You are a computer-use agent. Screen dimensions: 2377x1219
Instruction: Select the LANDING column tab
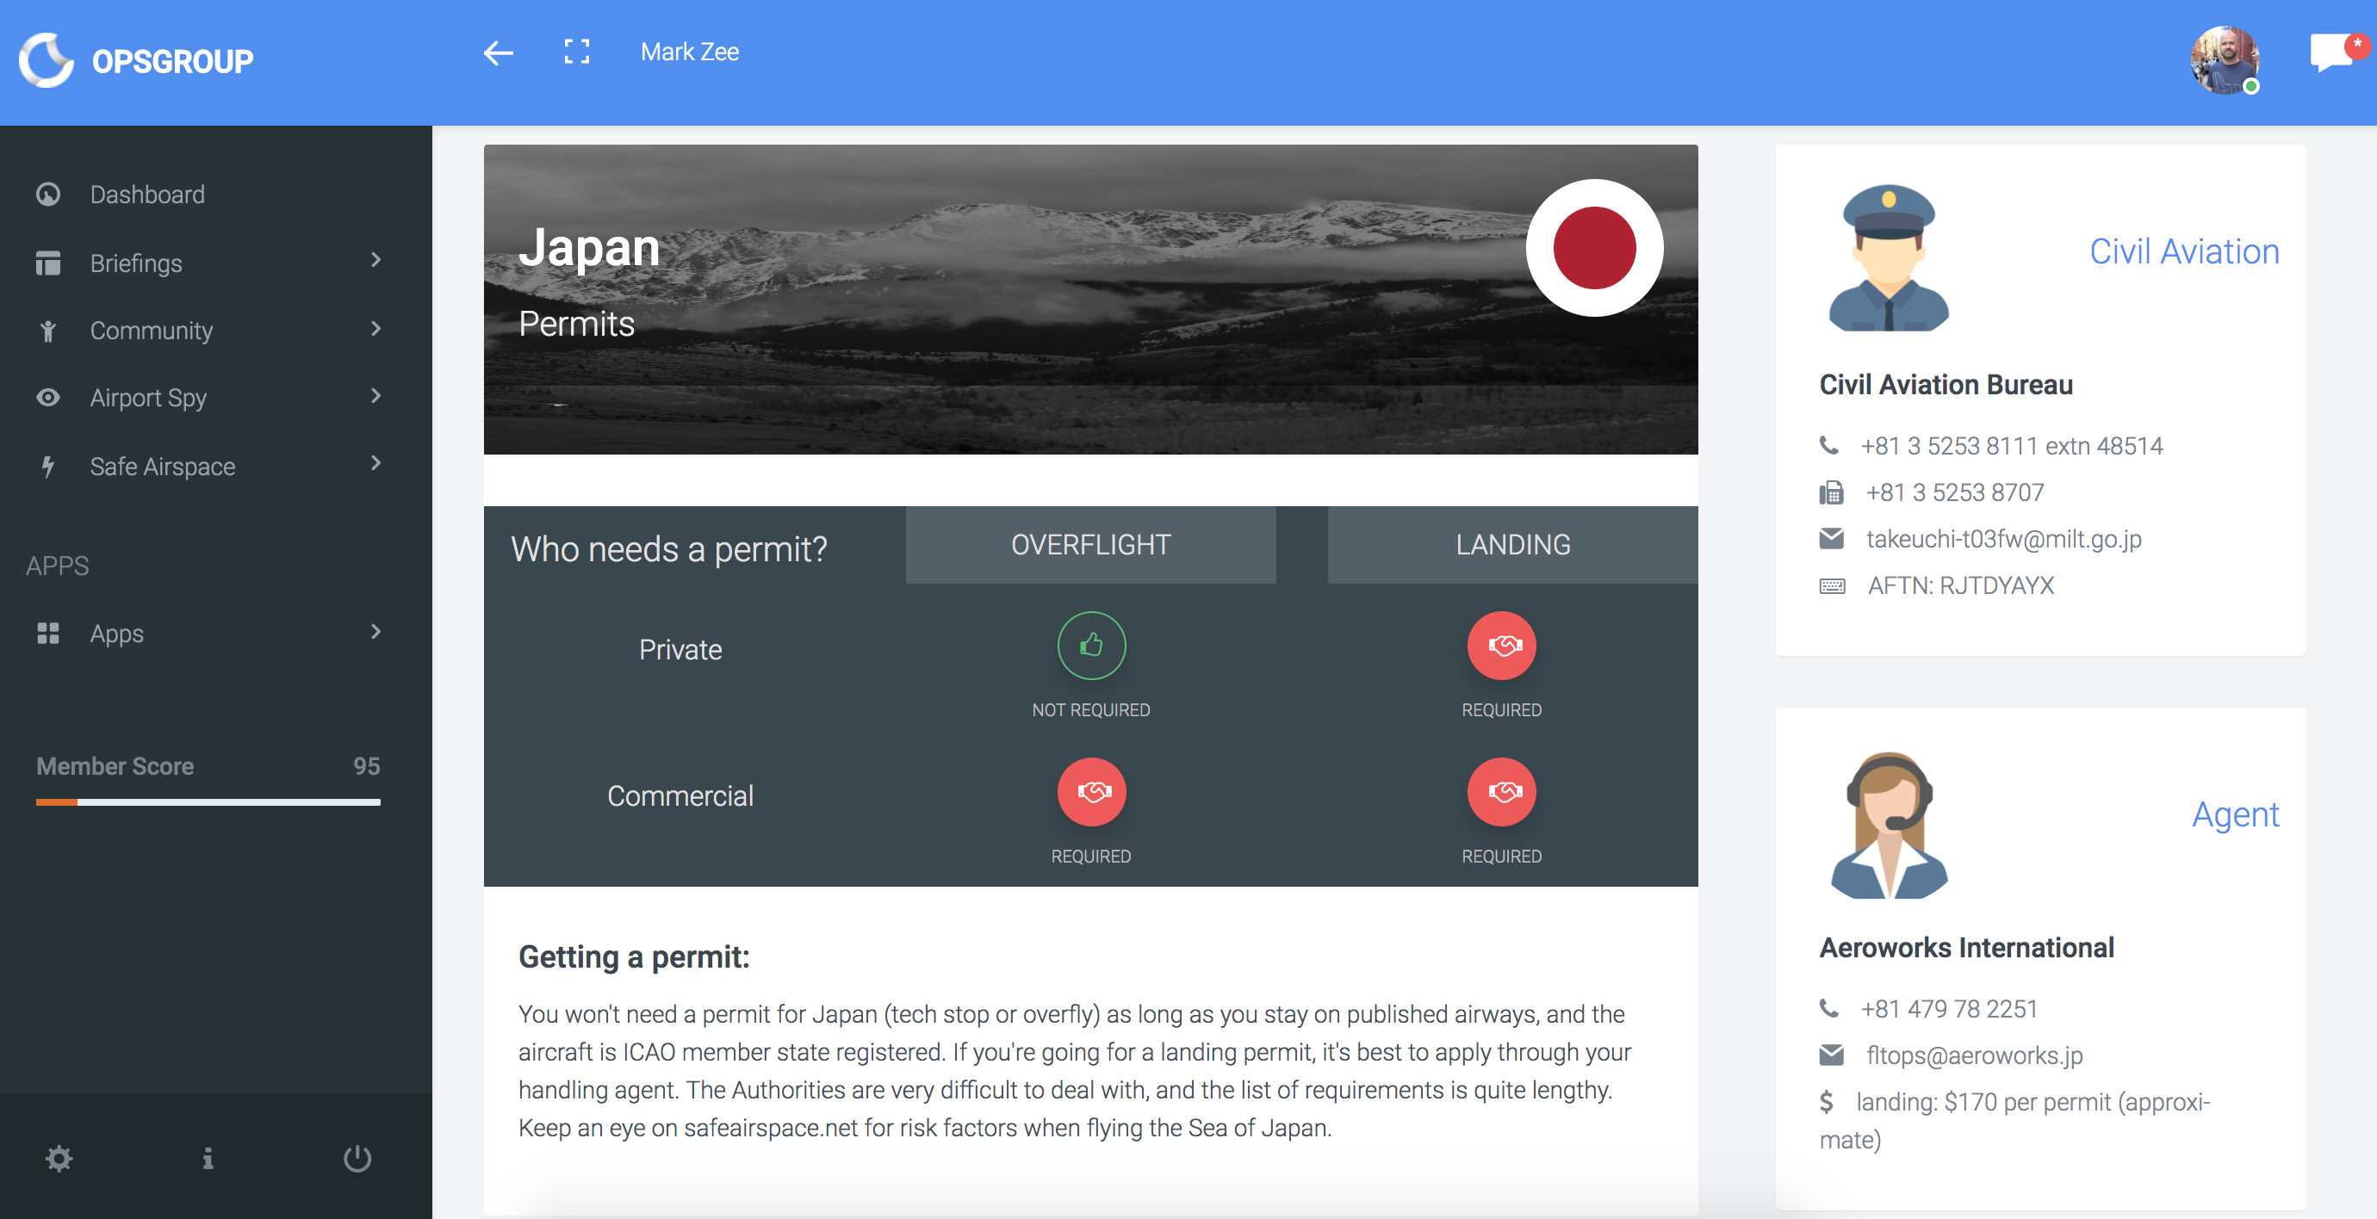point(1512,545)
